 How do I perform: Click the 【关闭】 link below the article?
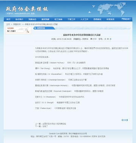point(125,120)
